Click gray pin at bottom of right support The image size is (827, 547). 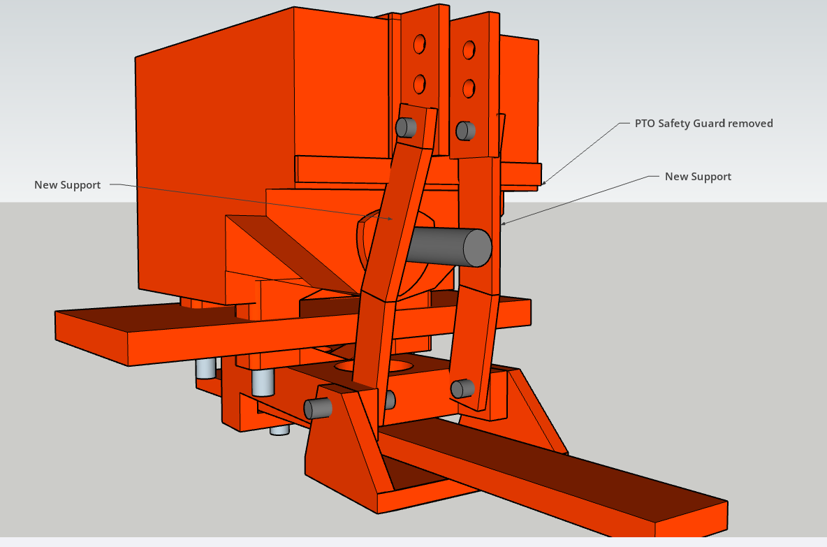click(x=462, y=389)
